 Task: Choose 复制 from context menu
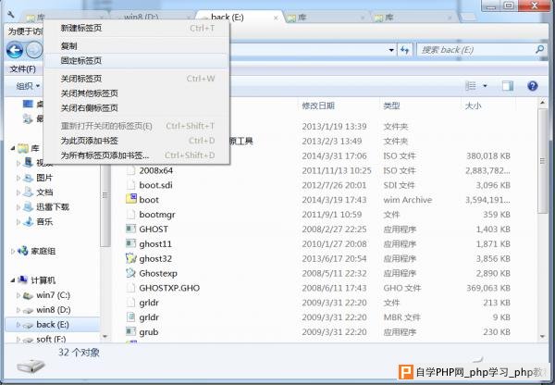(137, 45)
